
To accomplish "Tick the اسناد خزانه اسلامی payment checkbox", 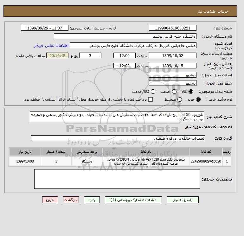I will click(x=151, y=99).
